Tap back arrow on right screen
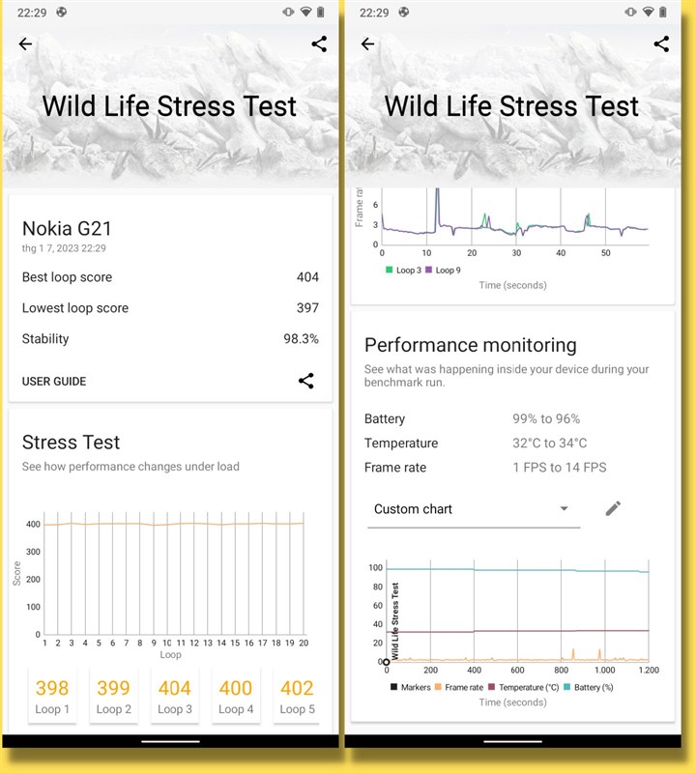The height and width of the screenshot is (773, 696). [x=367, y=44]
